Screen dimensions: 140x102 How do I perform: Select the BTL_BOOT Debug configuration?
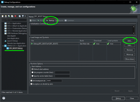click(x=15, y=48)
